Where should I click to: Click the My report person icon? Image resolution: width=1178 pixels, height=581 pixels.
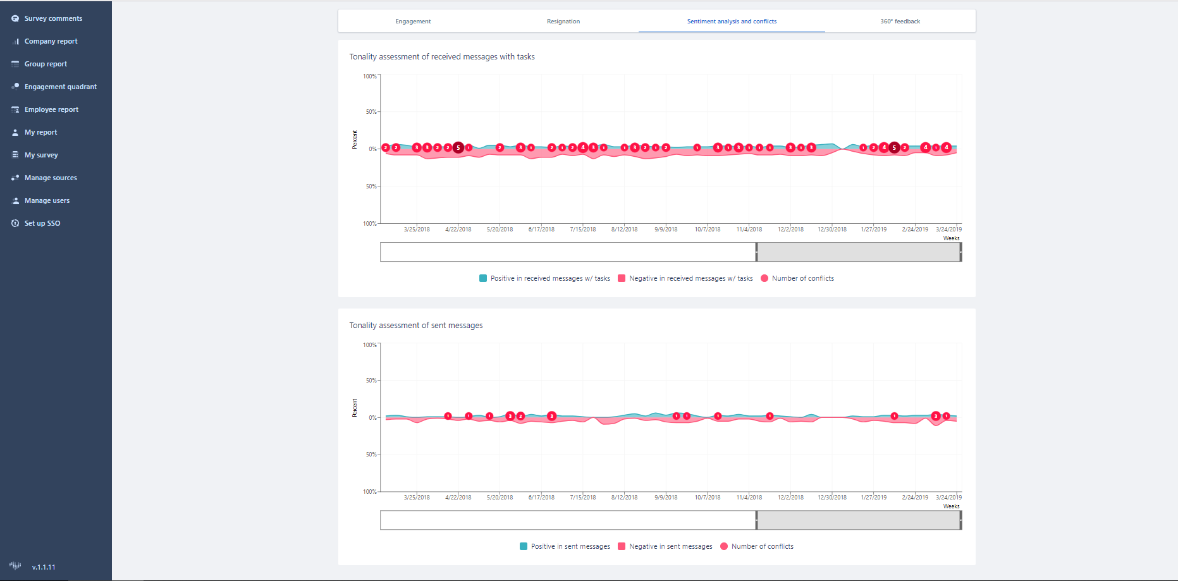[15, 132]
